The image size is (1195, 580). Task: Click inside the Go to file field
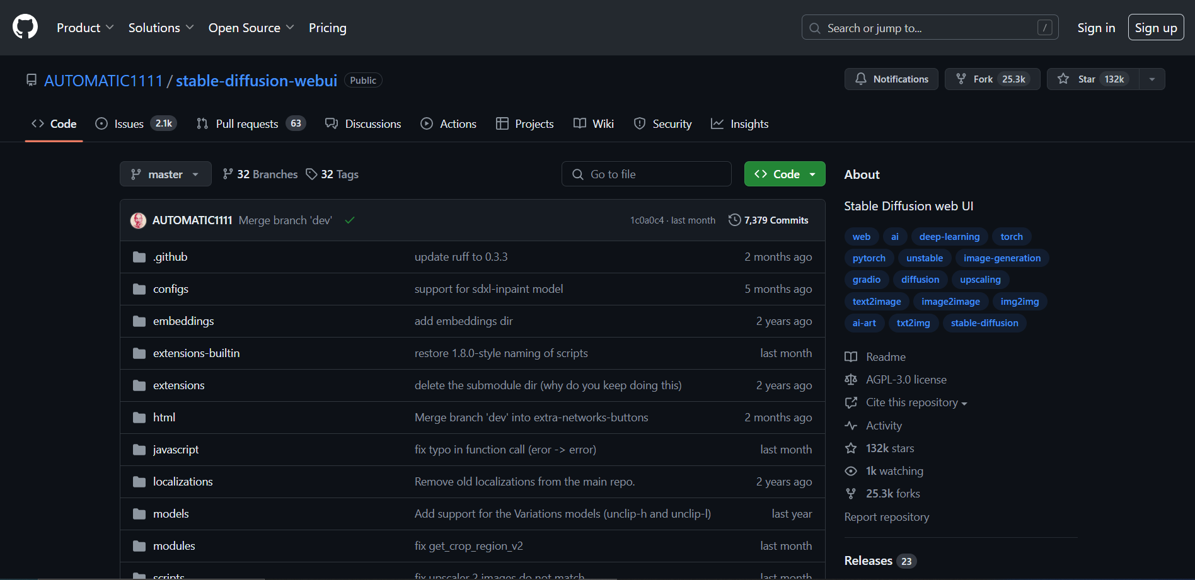(x=646, y=174)
